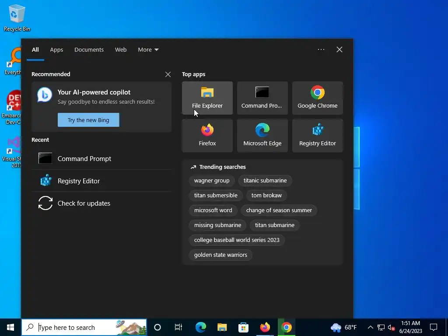This screenshot has width=448, height=336.
Task: Open Registry Editor tile in Top apps
Action: [x=318, y=136]
